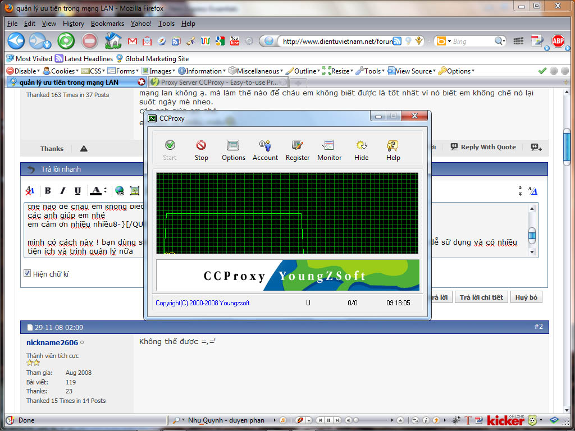
Task: Toggle bold in the quick reply editor
Action: [48, 191]
